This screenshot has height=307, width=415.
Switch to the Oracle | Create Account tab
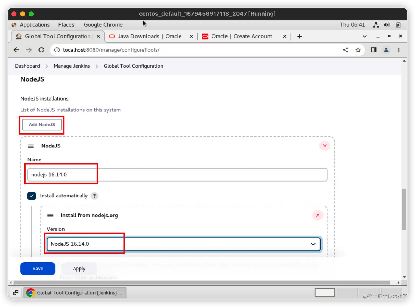pos(242,36)
